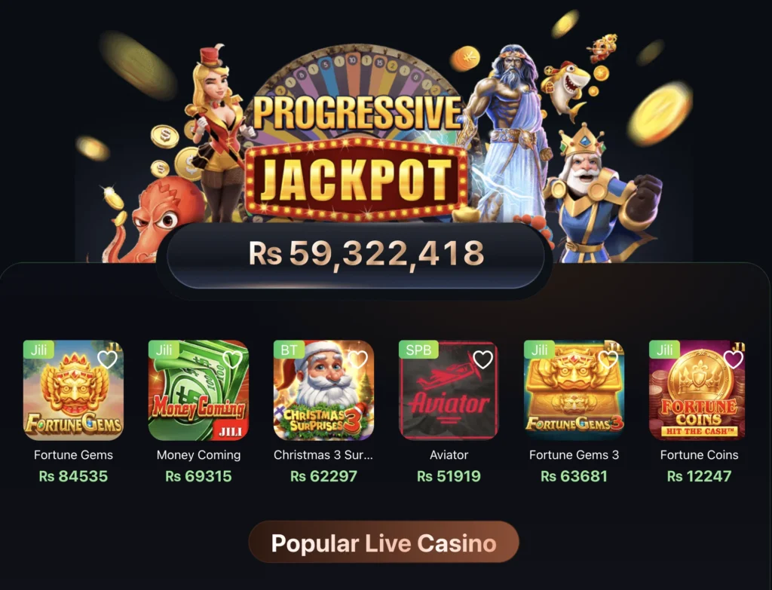This screenshot has width=772, height=590.
Task: Favorite Fortune Gems with heart icon
Action: pos(107,359)
